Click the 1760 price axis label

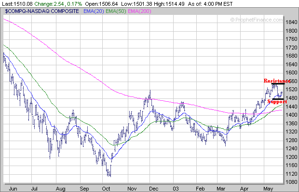pos(291,39)
